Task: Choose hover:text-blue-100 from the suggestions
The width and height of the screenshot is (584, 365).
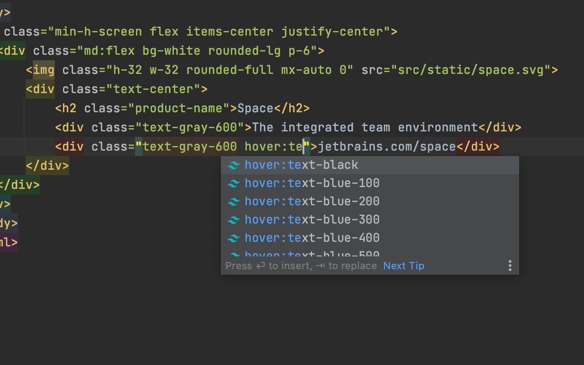Action: pyautogui.click(x=312, y=183)
